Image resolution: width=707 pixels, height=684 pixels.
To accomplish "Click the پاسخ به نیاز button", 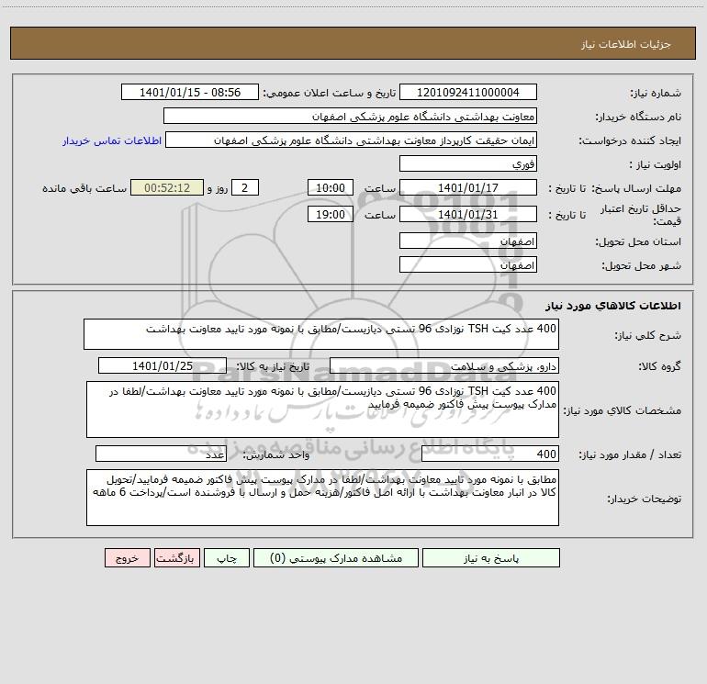I will [491, 558].
